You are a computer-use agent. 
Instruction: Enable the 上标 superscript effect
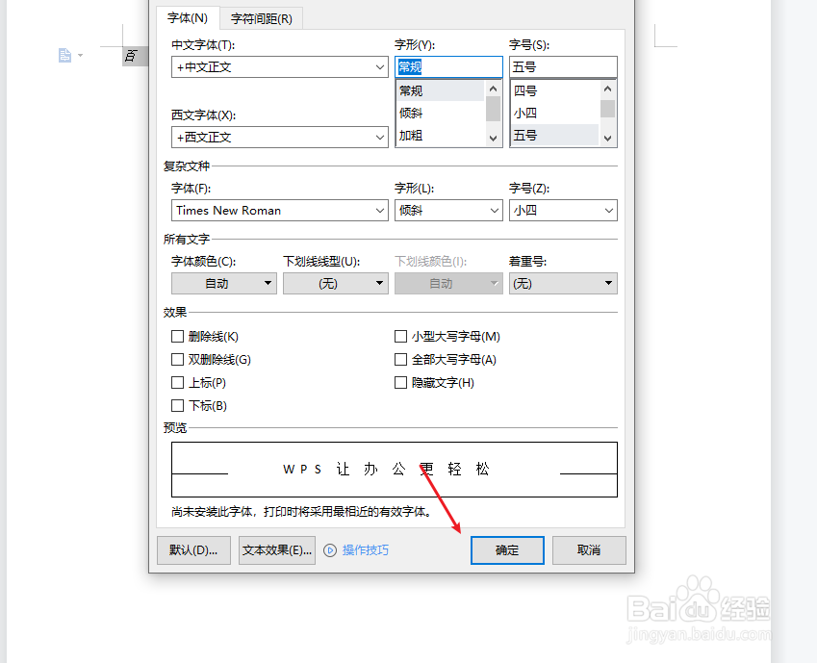[178, 383]
